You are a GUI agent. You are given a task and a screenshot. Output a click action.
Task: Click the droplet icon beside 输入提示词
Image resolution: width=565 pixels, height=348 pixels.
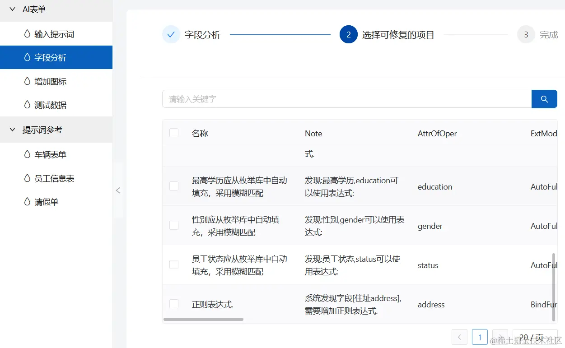(x=27, y=34)
